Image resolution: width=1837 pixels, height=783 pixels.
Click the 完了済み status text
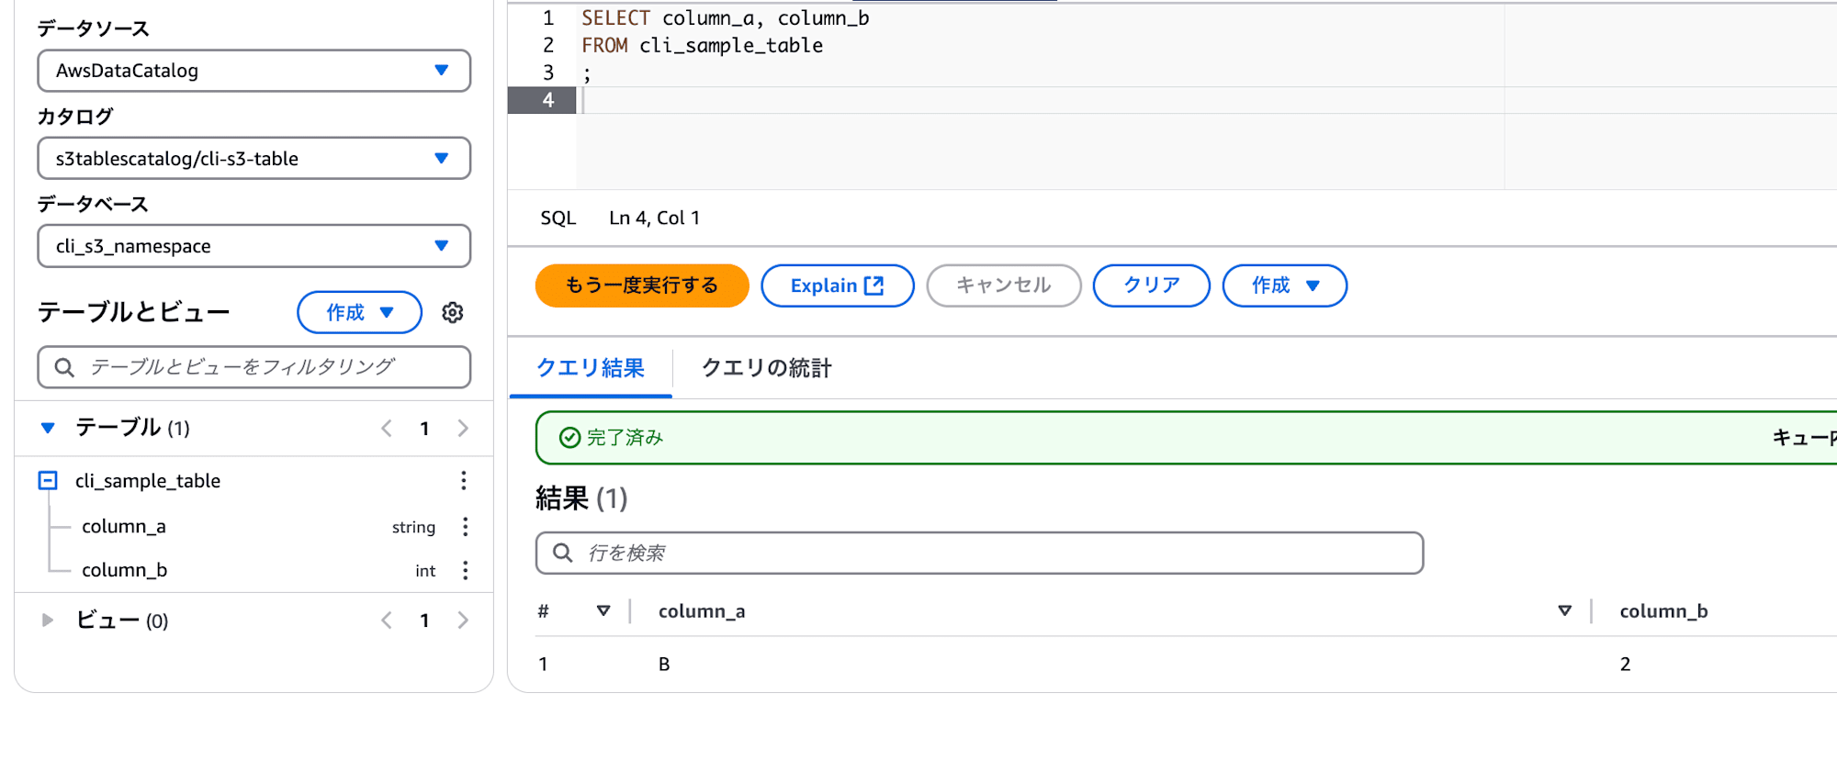625,438
